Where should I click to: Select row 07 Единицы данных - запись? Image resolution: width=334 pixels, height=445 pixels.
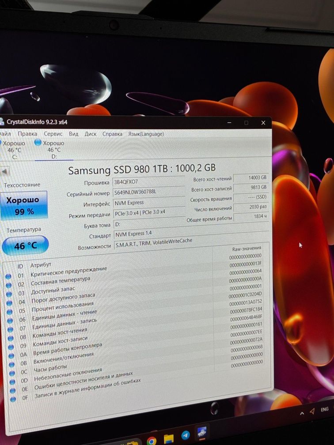(136, 314)
